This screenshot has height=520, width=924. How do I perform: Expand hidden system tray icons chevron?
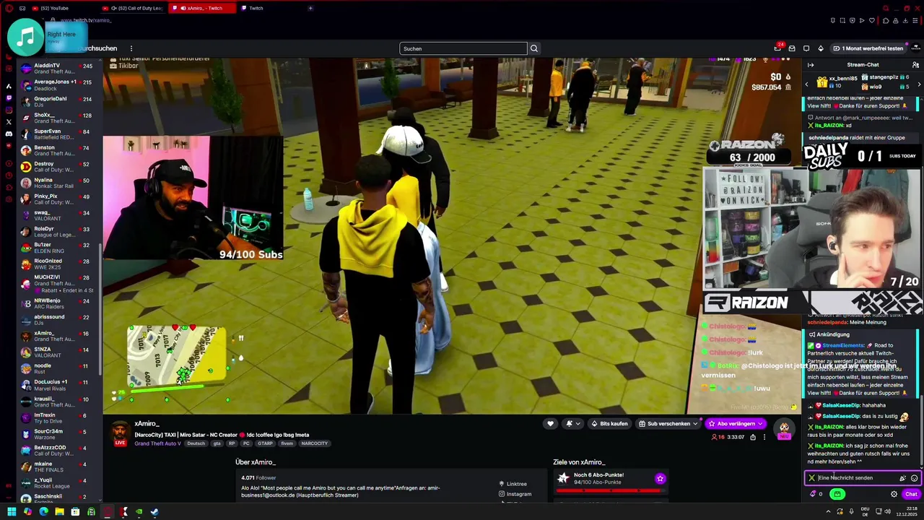(828, 512)
